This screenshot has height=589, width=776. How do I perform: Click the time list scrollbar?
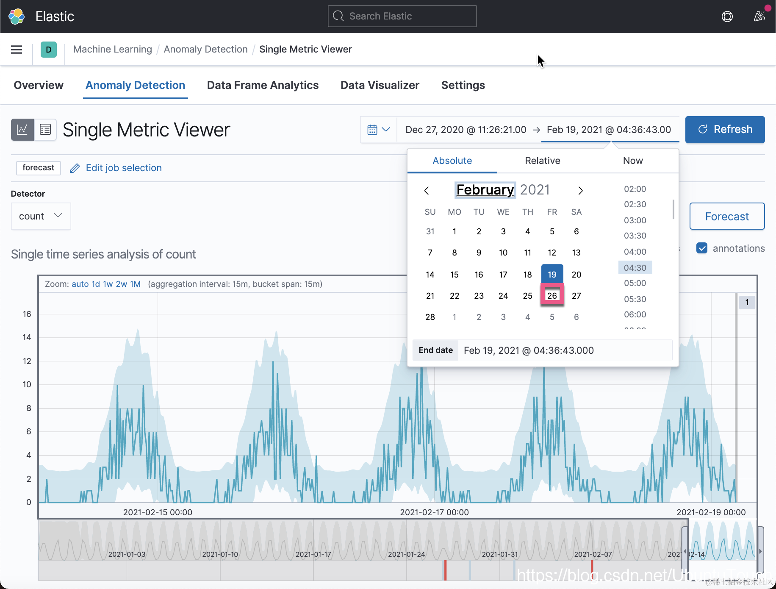(x=673, y=209)
